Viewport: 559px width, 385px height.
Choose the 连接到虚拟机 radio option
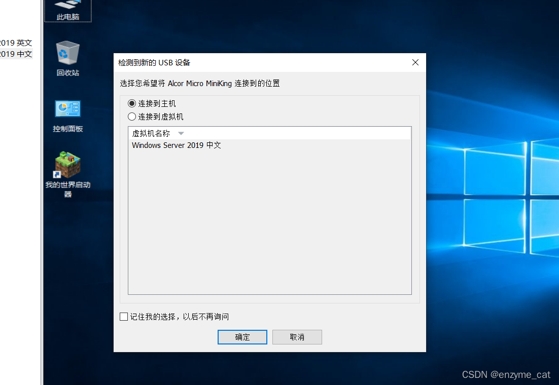(132, 117)
